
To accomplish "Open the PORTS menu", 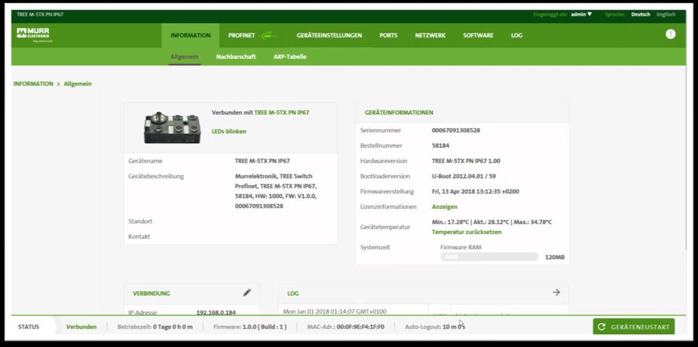I will (x=388, y=35).
